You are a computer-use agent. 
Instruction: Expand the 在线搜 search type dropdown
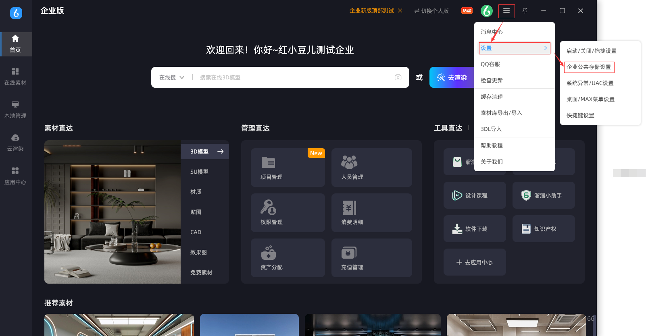[171, 77]
